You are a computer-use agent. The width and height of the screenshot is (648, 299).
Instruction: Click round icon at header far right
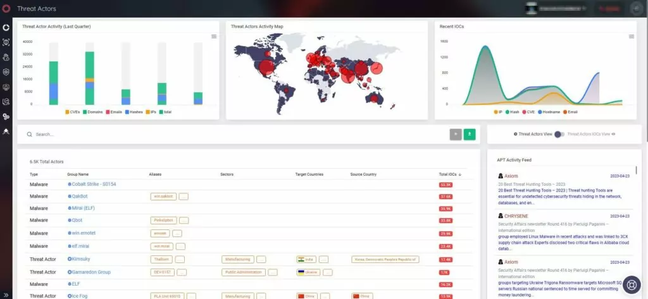[x=635, y=9]
